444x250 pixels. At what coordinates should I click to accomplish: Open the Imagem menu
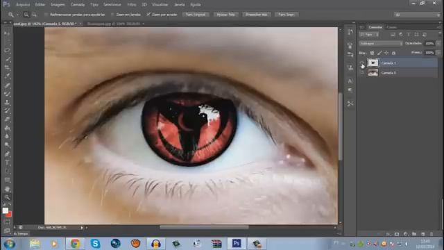pyautogui.click(x=58, y=5)
